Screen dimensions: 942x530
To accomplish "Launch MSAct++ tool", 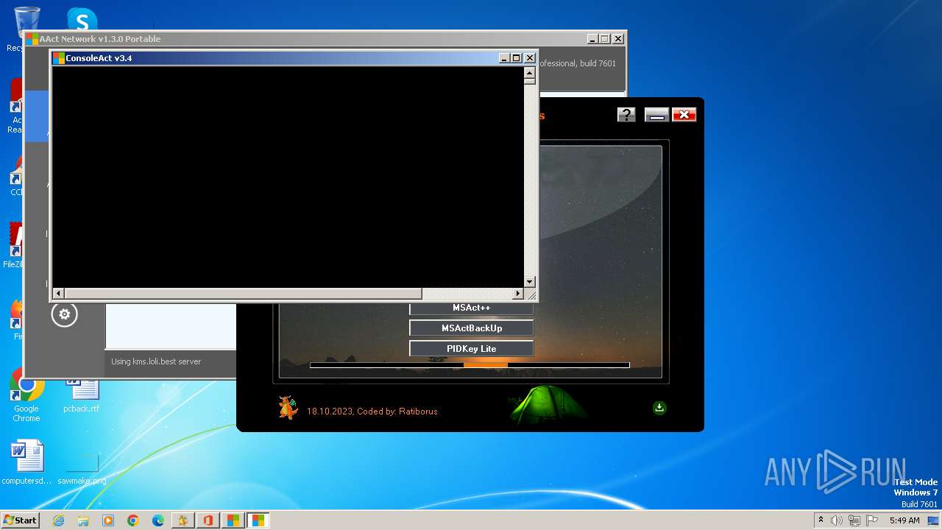I will (471, 308).
